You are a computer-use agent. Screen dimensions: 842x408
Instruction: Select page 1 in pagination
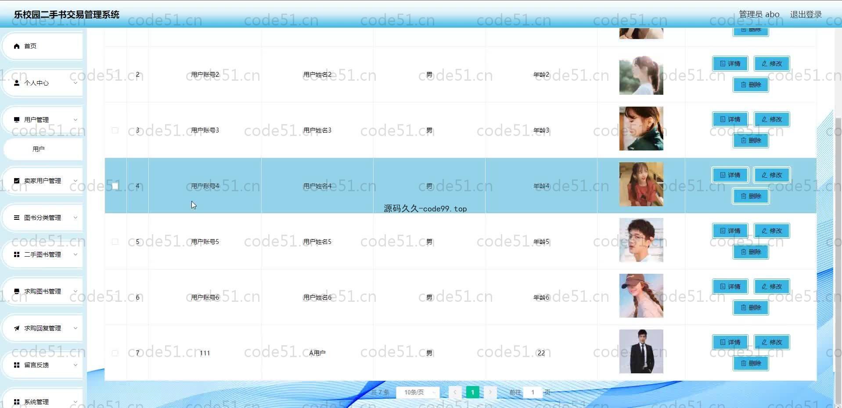472,392
